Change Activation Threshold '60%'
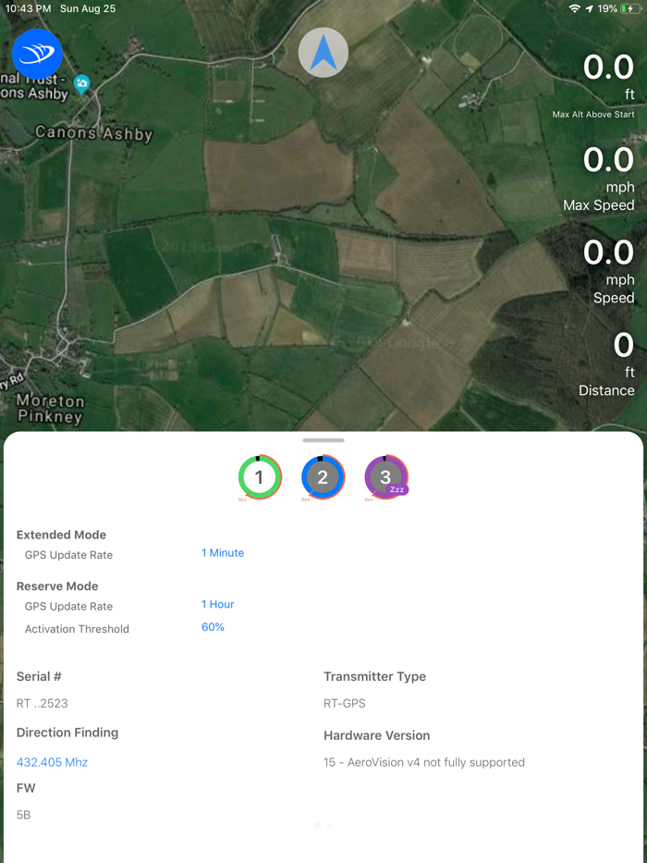 click(213, 627)
